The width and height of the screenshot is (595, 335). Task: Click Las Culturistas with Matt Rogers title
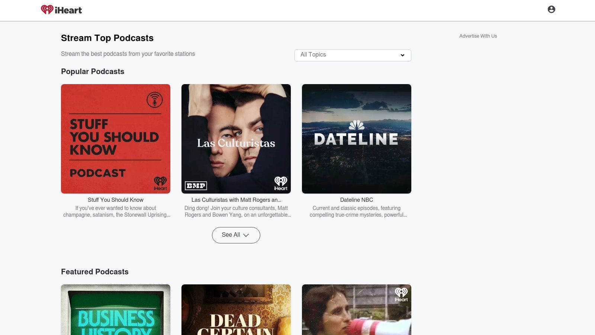236,200
